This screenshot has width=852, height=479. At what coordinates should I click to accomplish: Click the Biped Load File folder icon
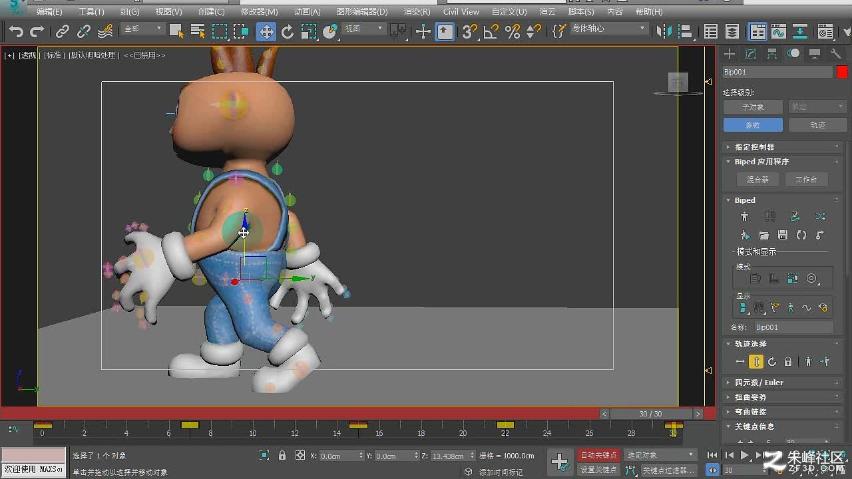coord(764,235)
